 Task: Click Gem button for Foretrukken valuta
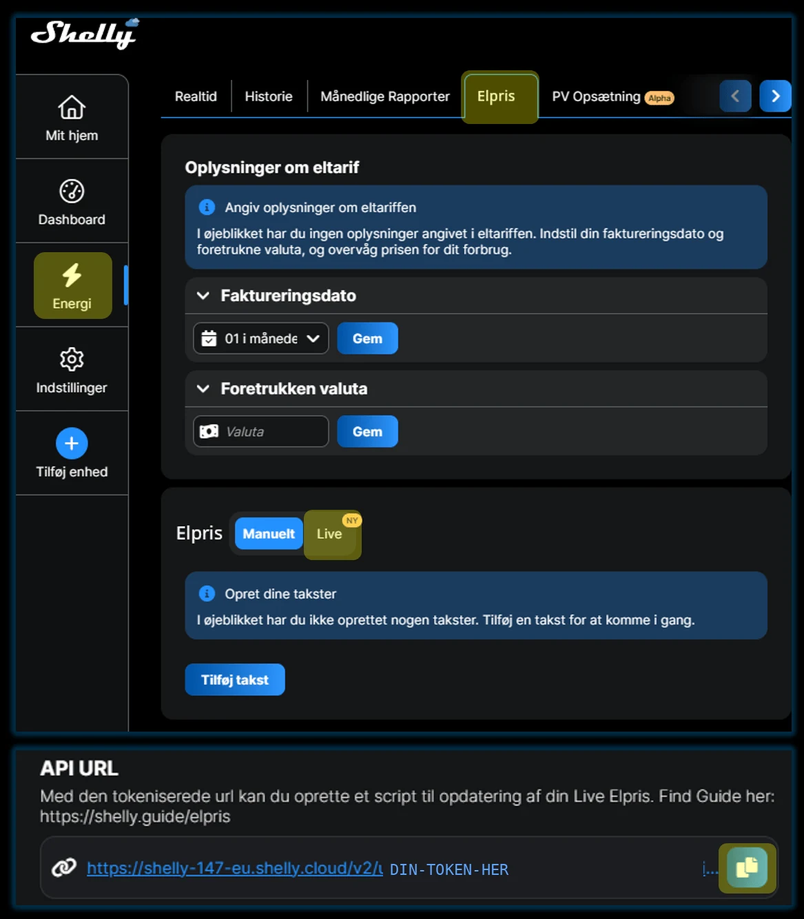(367, 431)
